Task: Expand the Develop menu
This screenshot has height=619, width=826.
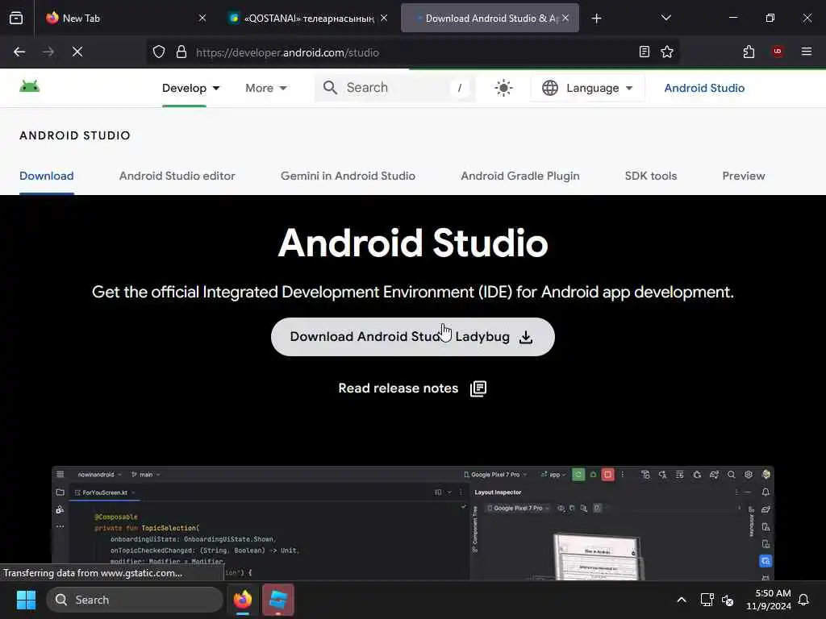Action: pyautogui.click(x=190, y=88)
